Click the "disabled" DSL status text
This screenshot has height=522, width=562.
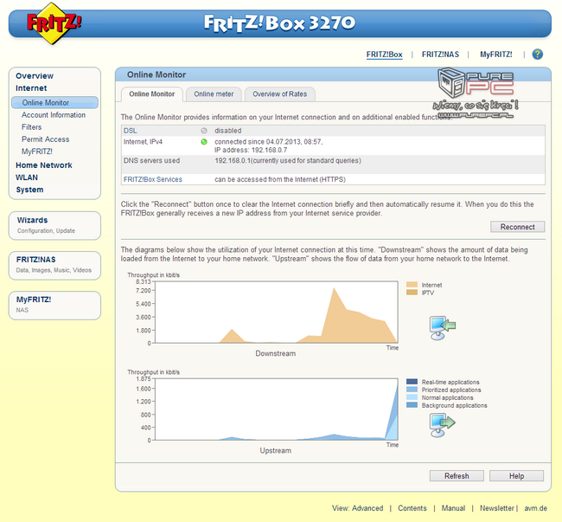pyautogui.click(x=228, y=131)
